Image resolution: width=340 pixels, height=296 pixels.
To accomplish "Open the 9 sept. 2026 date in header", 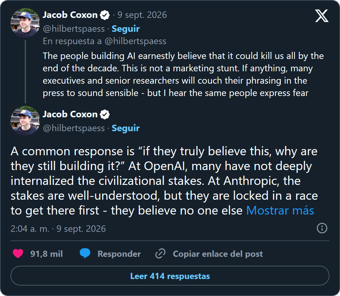I will pos(142,15).
